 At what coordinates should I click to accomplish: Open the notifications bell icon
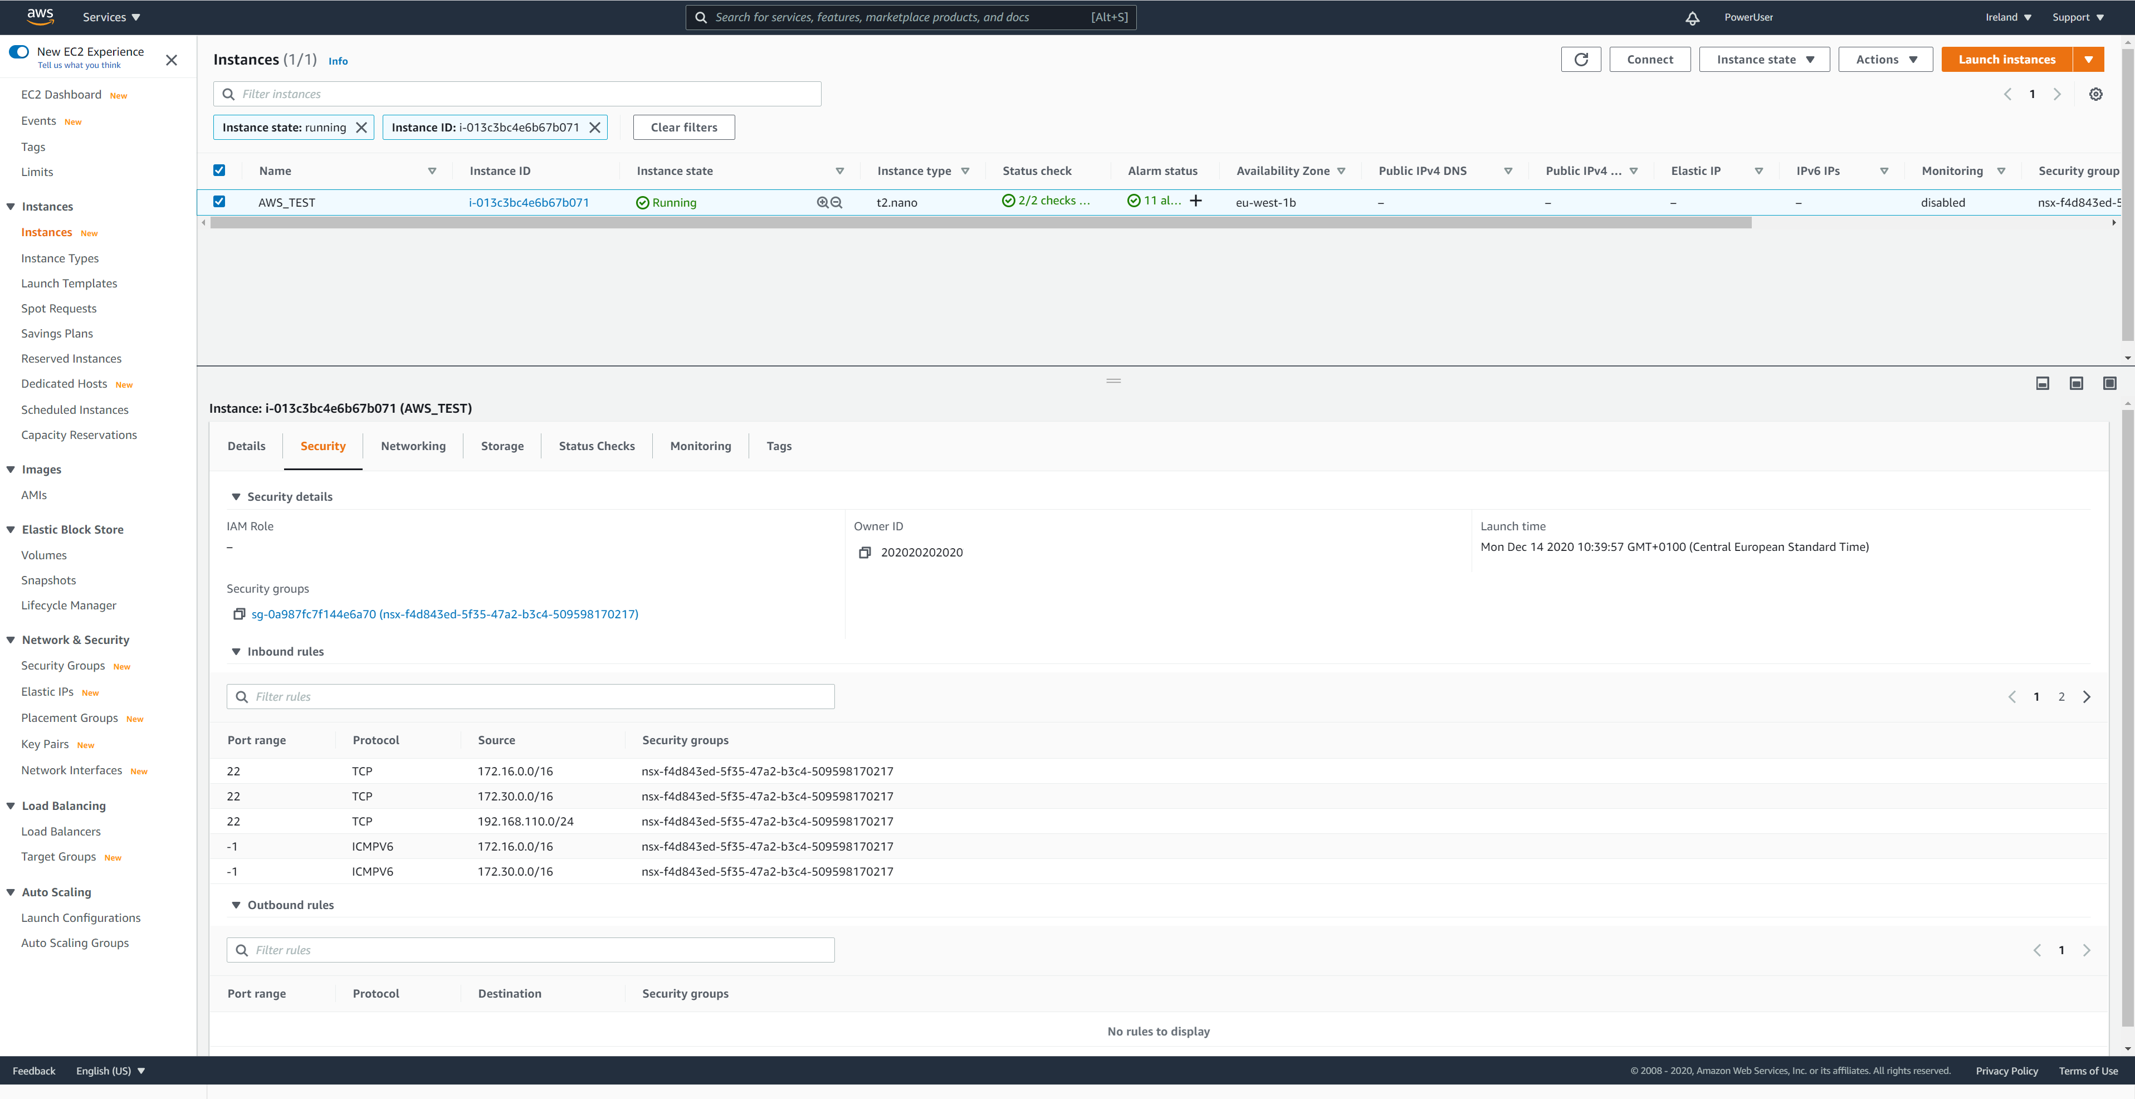point(1692,17)
